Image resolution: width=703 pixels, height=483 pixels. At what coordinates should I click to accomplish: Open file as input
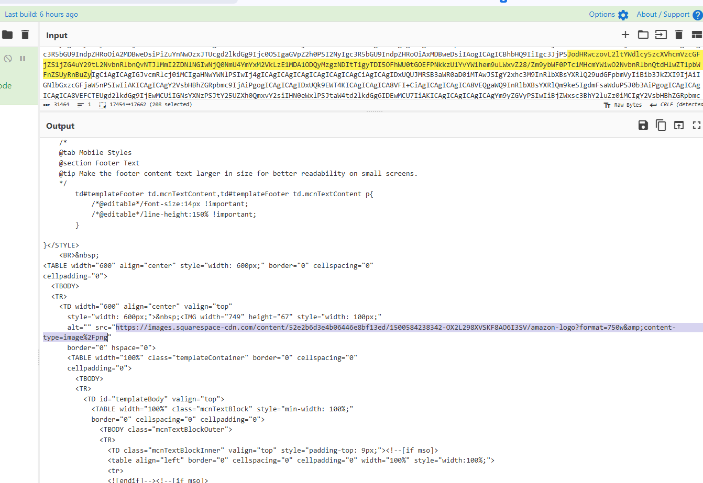[x=661, y=35]
